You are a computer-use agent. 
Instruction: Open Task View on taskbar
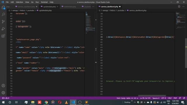16,102
